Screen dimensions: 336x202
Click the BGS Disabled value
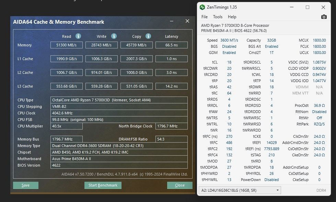[229, 46]
